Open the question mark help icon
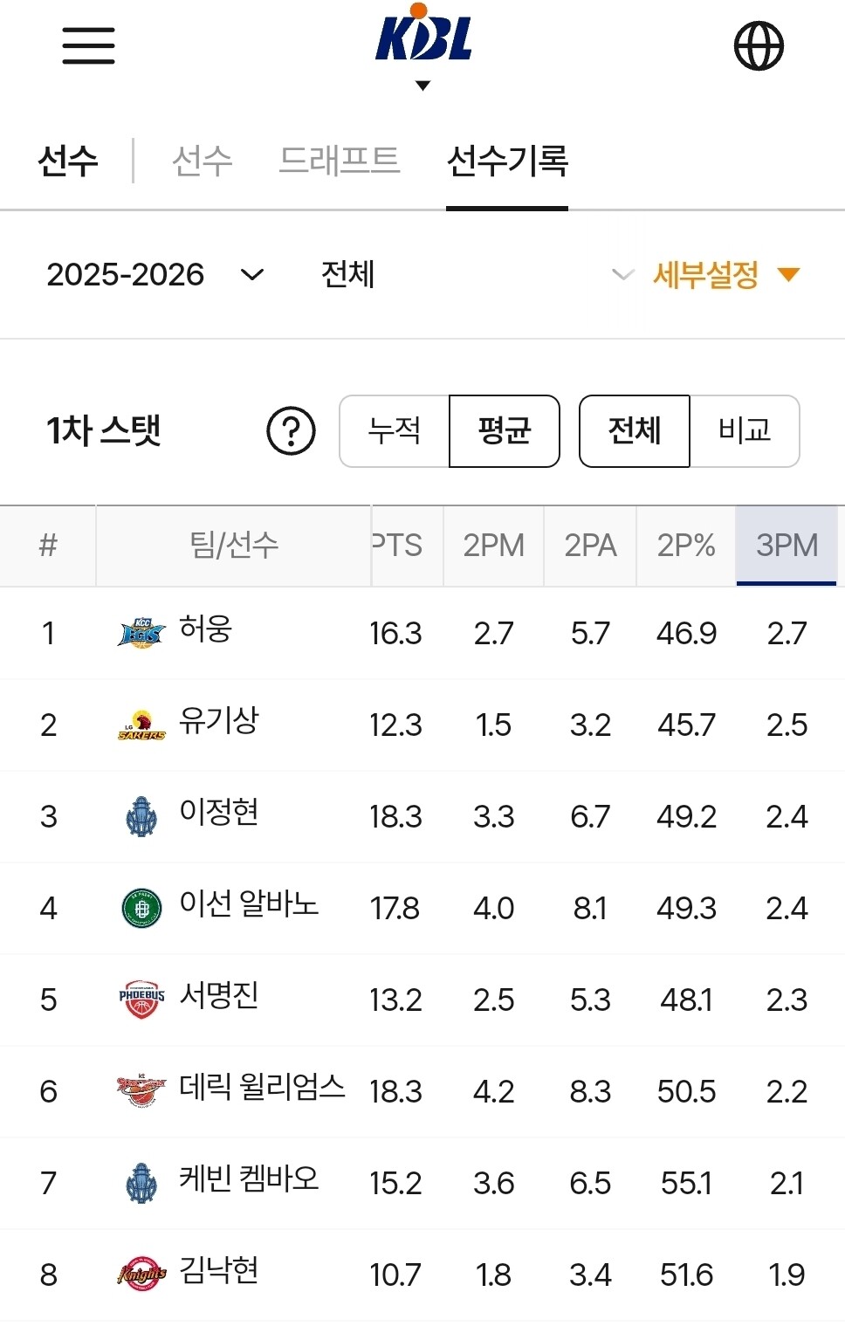Image resolution: width=845 pixels, height=1333 pixels. click(x=291, y=430)
